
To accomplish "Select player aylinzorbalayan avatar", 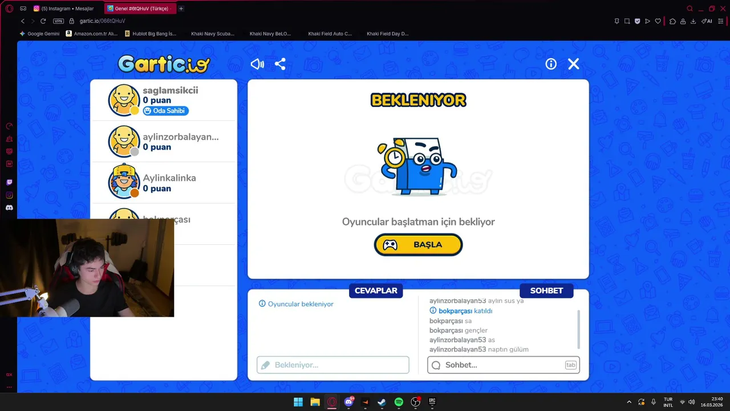I will pyautogui.click(x=124, y=141).
